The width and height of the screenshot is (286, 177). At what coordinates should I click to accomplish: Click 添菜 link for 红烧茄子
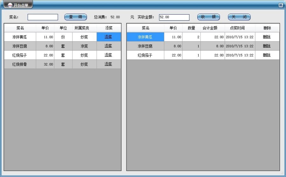pyautogui.click(x=108, y=55)
